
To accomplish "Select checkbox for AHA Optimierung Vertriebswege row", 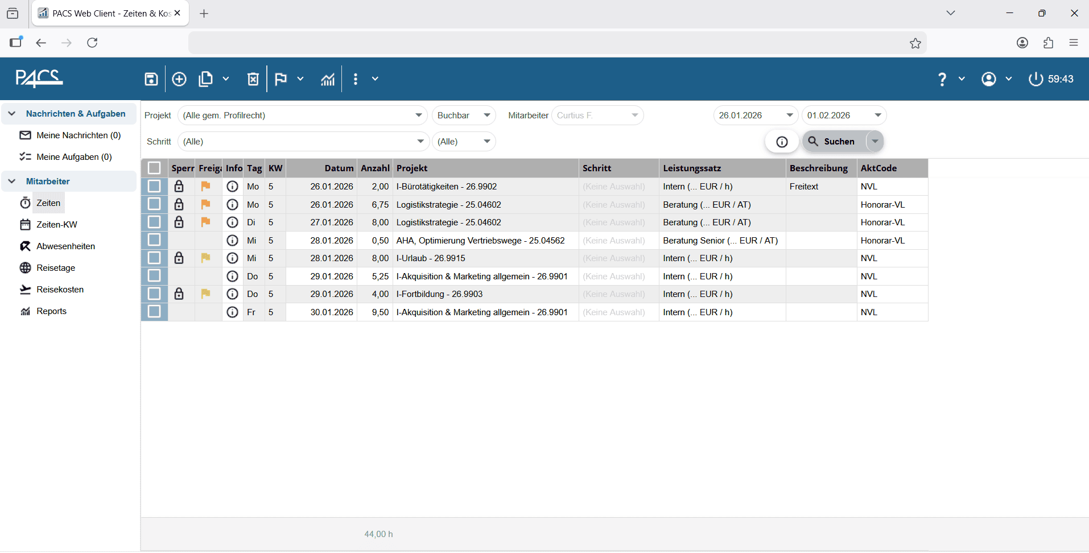I will pyautogui.click(x=154, y=240).
